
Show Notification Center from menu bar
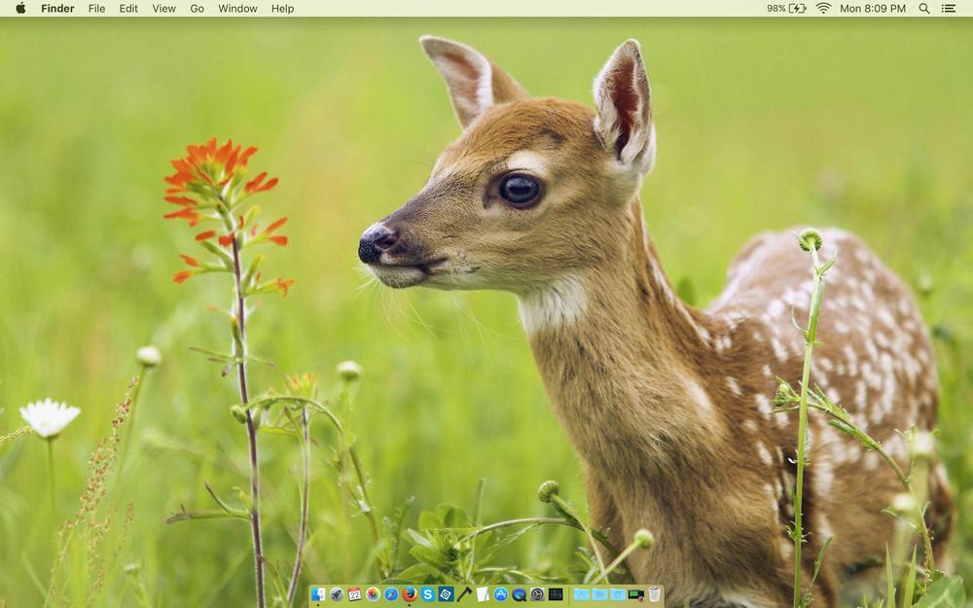click(x=949, y=8)
